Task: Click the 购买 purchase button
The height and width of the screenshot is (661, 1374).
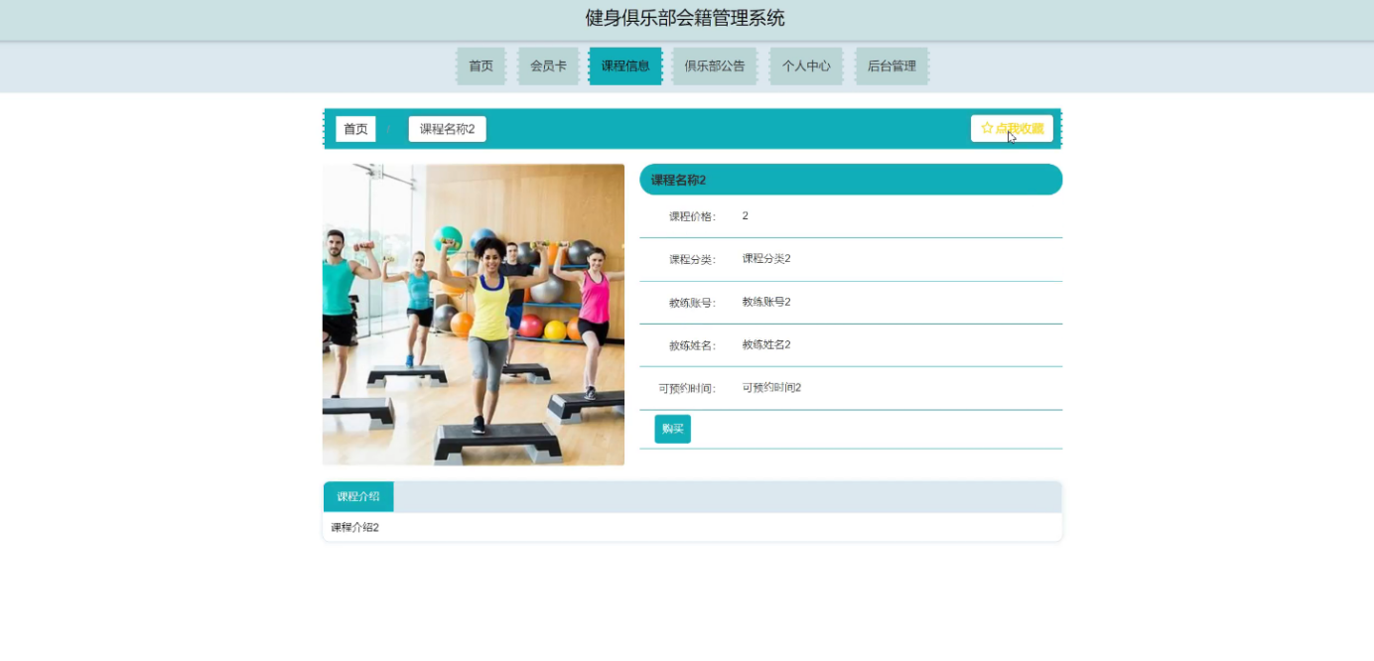Action: [x=673, y=429]
